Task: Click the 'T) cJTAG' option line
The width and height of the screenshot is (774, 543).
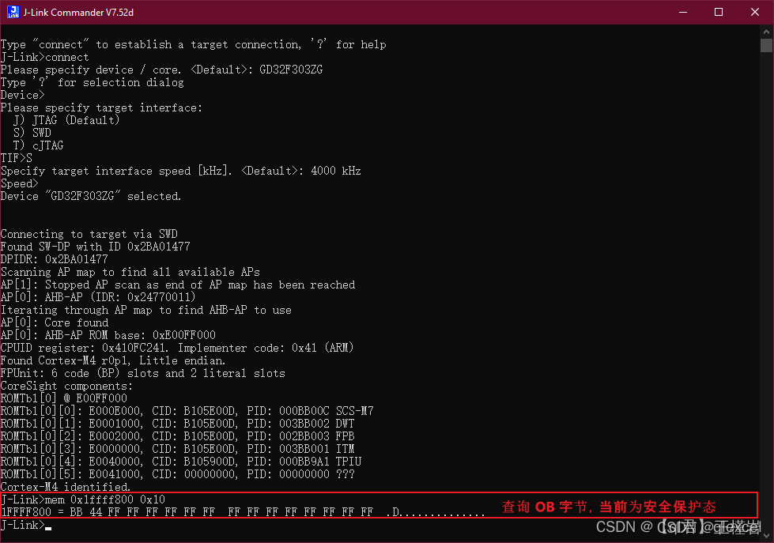Action: point(39,145)
